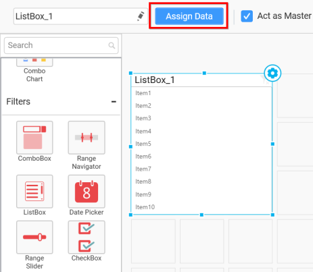
Task: Click the search magnifier icon
Action: coord(112,45)
